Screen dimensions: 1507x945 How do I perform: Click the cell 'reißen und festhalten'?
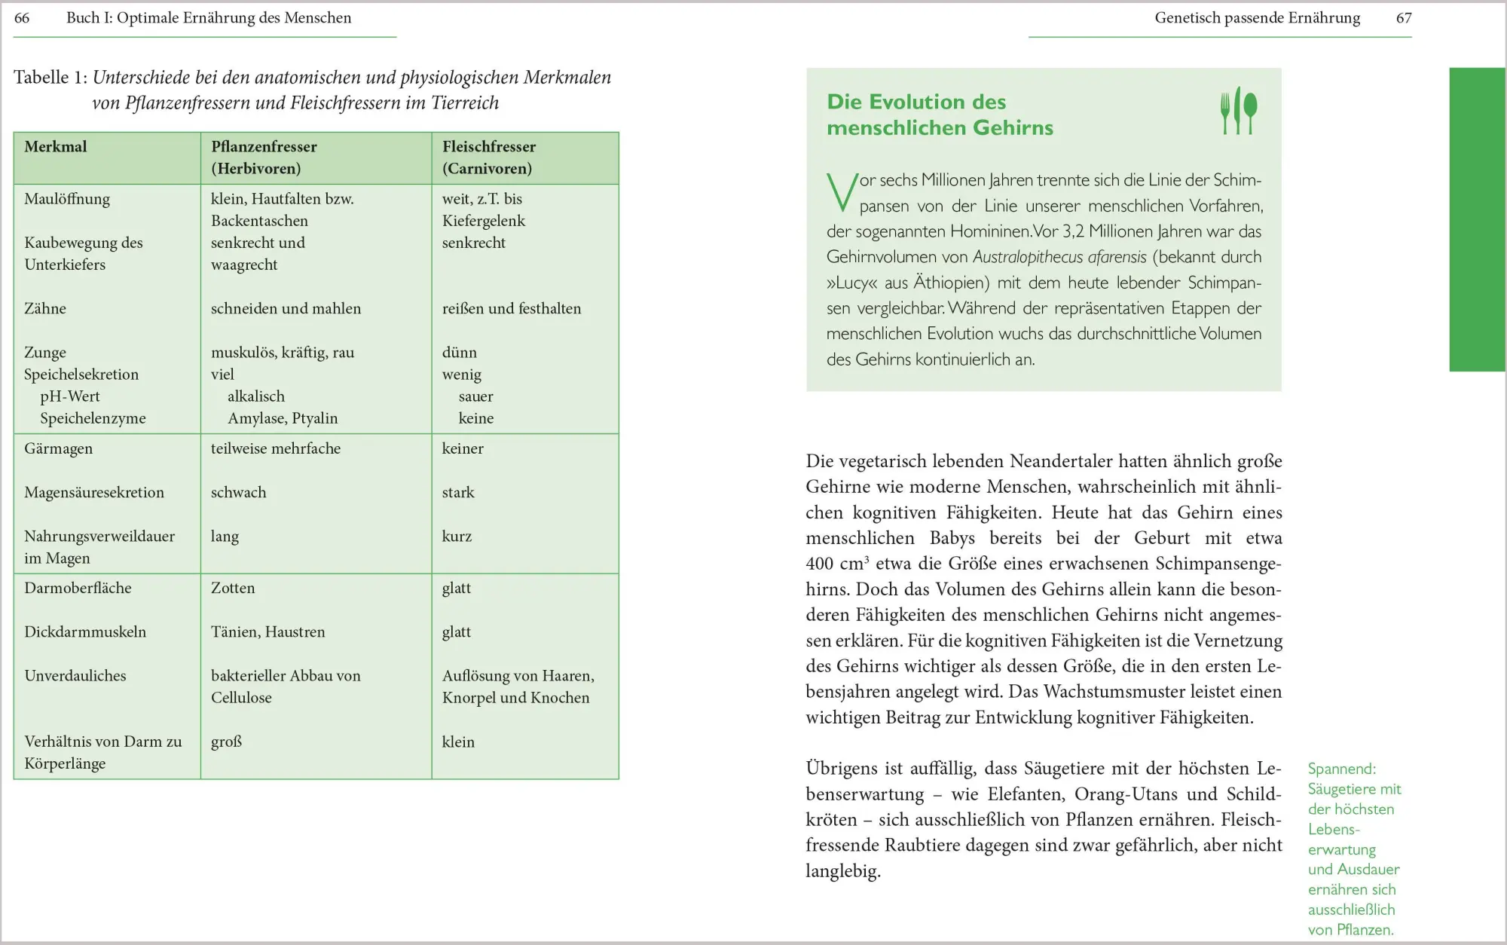click(512, 309)
